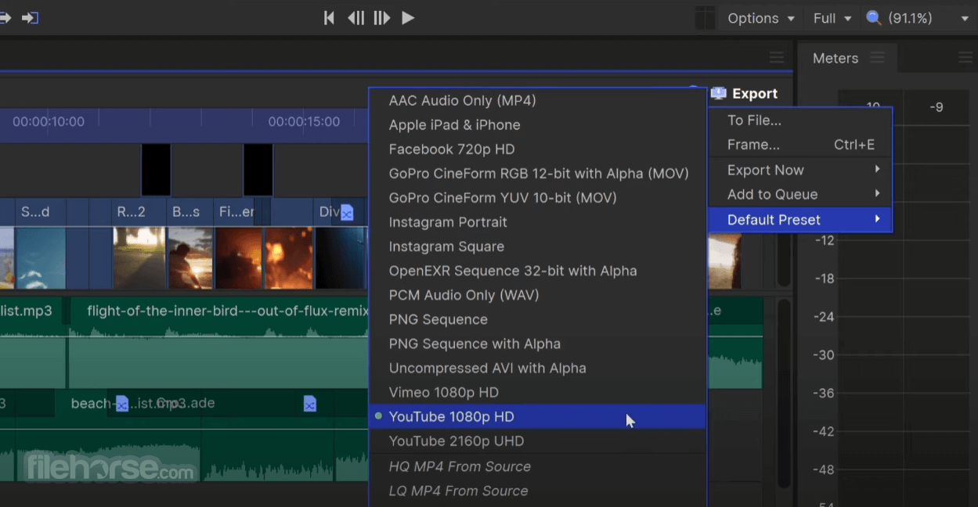Select the Fi...er fire video clip
This screenshot has width=978, height=507.
click(x=239, y=244)
